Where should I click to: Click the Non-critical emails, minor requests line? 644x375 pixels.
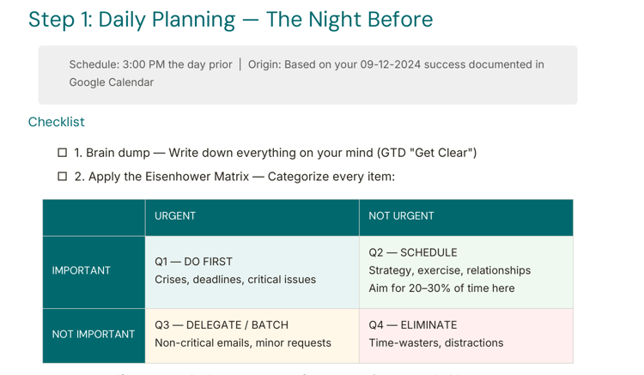coord(243,343)
